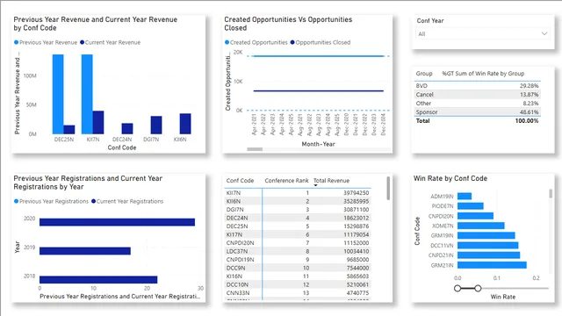The height and width of the screenshot is (316, 562).
Task: Select the DEC24N revenue bar
Action: [x=127, y=129]
